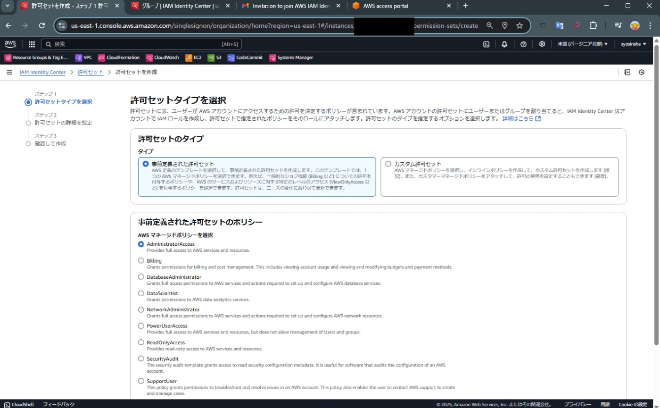Viewport: 660px width, 408px height.
Task: Open CloudShell from the top navigation icon
Action: pyautogui.click(x=487, y=44)
